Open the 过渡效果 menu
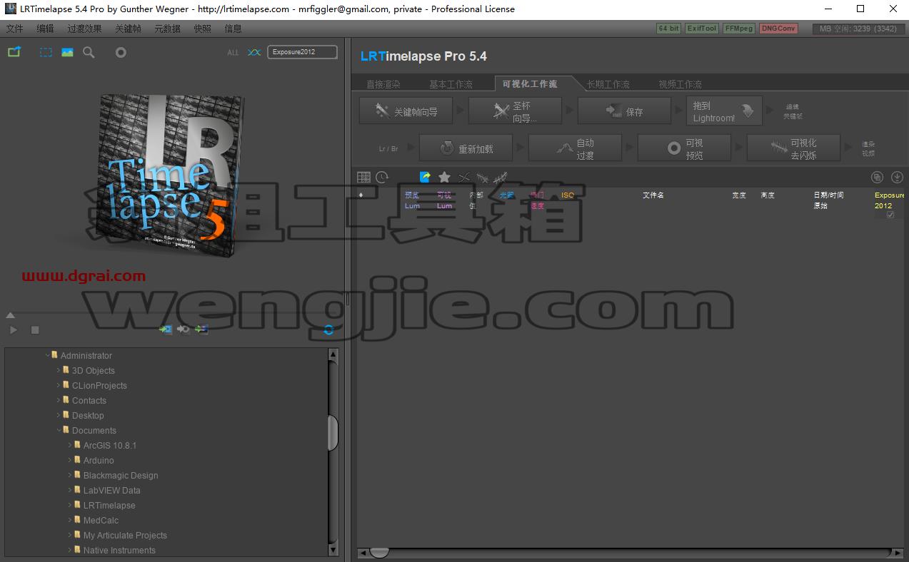The width and height of the screenshot is (909, 562). pyautogui.click(x=84, y=29)
